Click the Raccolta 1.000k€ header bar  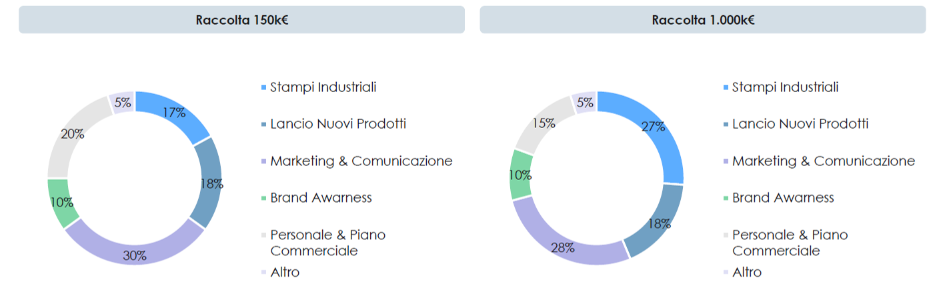pos(703,19)
